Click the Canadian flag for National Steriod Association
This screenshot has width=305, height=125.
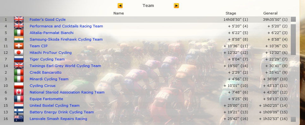(19, 92)
